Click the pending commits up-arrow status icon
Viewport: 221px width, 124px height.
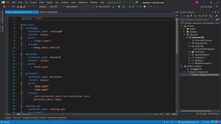coord(164,122)
